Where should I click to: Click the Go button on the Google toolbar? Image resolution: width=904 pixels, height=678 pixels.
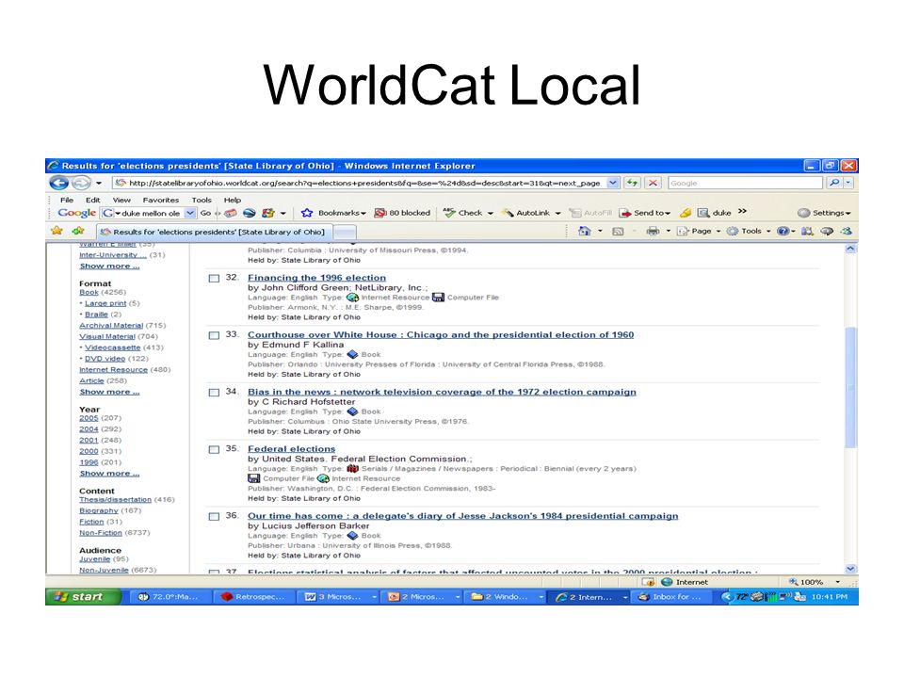pos(205,213)
